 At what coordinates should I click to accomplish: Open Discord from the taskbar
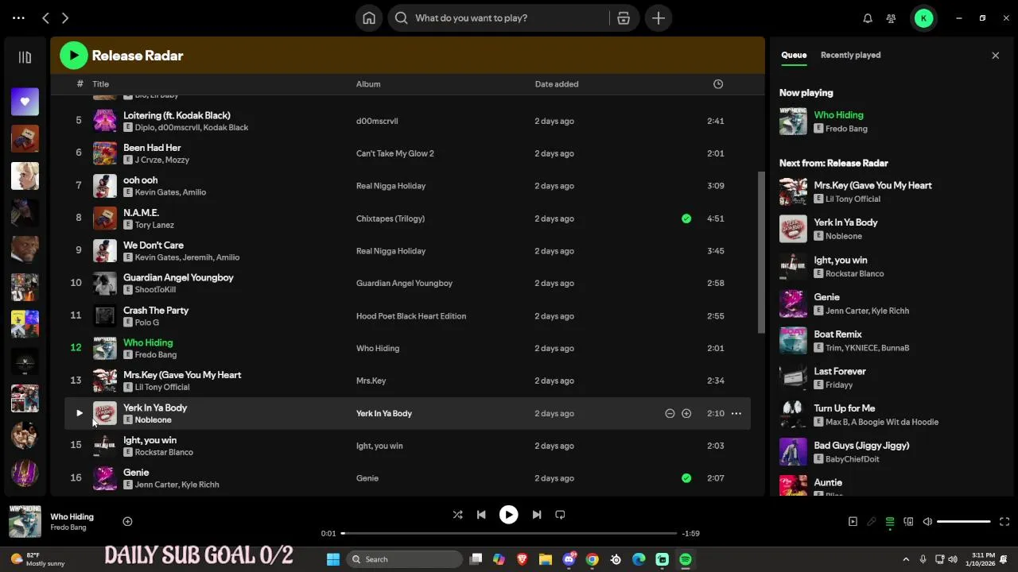pos(569,559)
